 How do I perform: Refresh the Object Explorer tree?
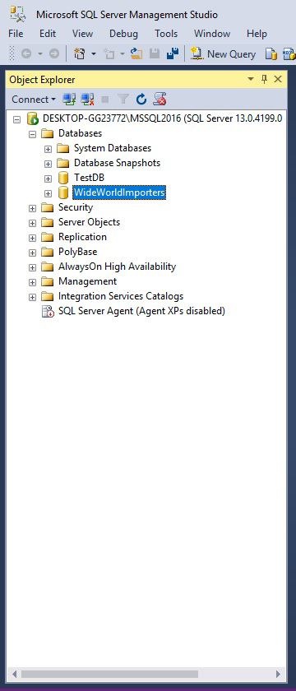click(141, 100)
